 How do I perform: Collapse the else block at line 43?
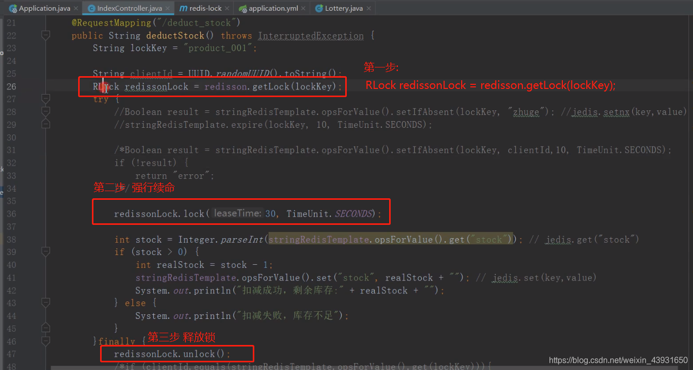click(x=45, y=303)
